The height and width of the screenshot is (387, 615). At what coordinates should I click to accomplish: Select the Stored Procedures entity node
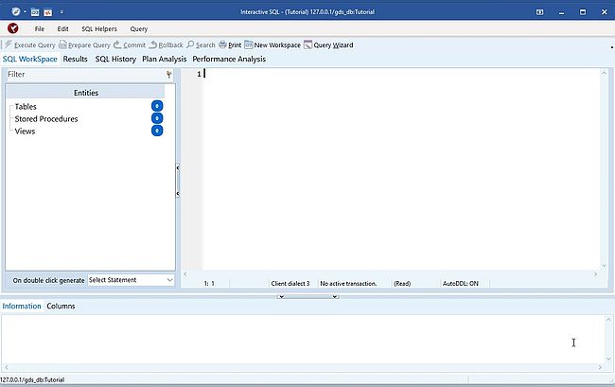coord(46,119)
